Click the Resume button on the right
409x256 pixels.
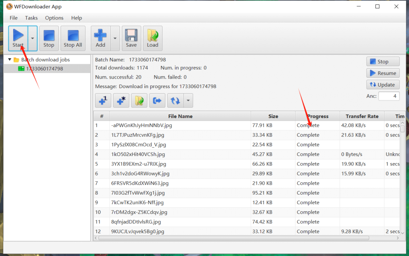click(383, 73)
